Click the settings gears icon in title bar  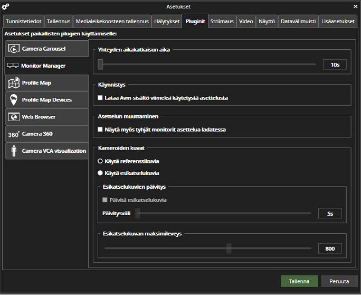tap(6, 6)
